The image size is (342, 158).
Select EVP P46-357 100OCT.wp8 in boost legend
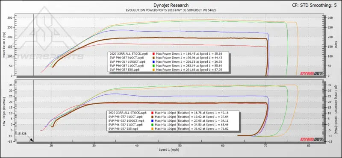click(x=126, y=121)
